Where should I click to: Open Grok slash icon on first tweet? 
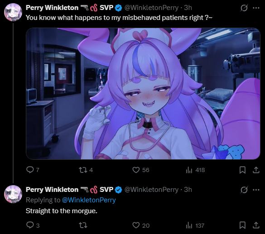pos(244,8)
